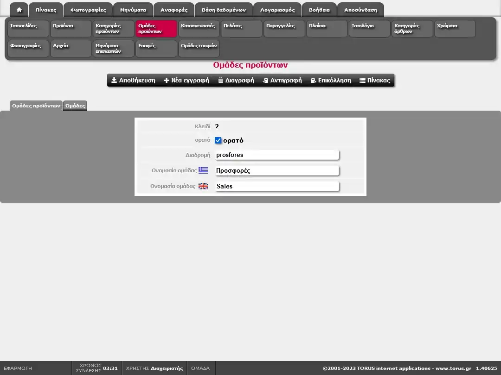This screenshot has height=375, width=501.
Task: Switch to the Ομάδες tab
Action: tap(75, 106)
